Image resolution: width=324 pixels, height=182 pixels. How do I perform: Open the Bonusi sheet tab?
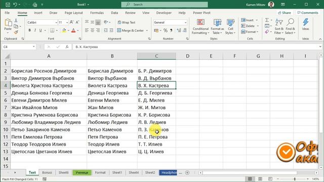[x=47, y=172]
